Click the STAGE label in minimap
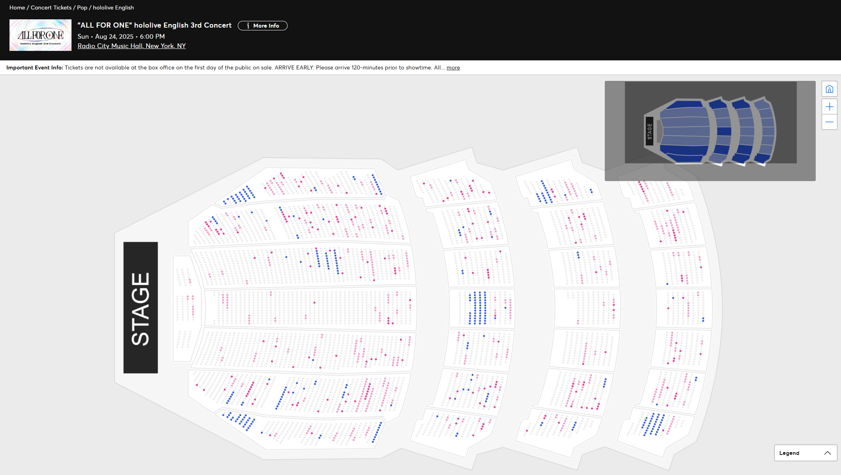This screenshot has width=841, height=475. (x=649, y=131)
